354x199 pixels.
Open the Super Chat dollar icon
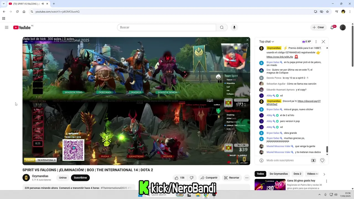point(313,160)
